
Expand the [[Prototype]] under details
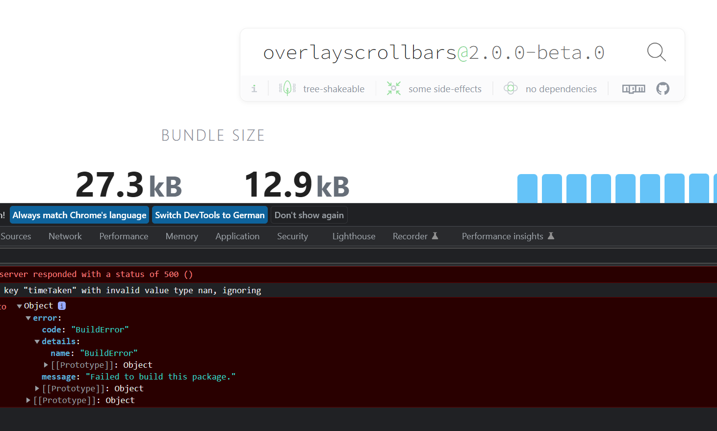pos(46,365)
